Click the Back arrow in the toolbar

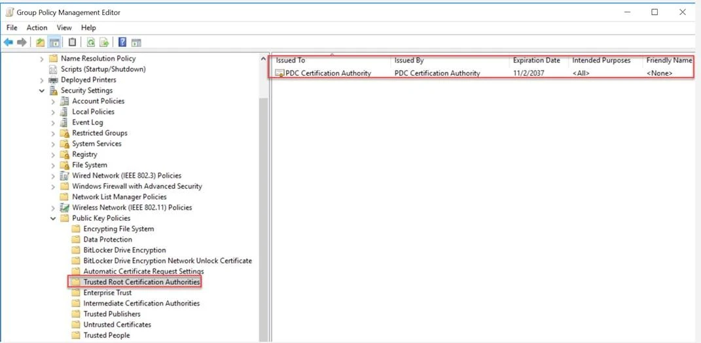click(x=9, y=42)
